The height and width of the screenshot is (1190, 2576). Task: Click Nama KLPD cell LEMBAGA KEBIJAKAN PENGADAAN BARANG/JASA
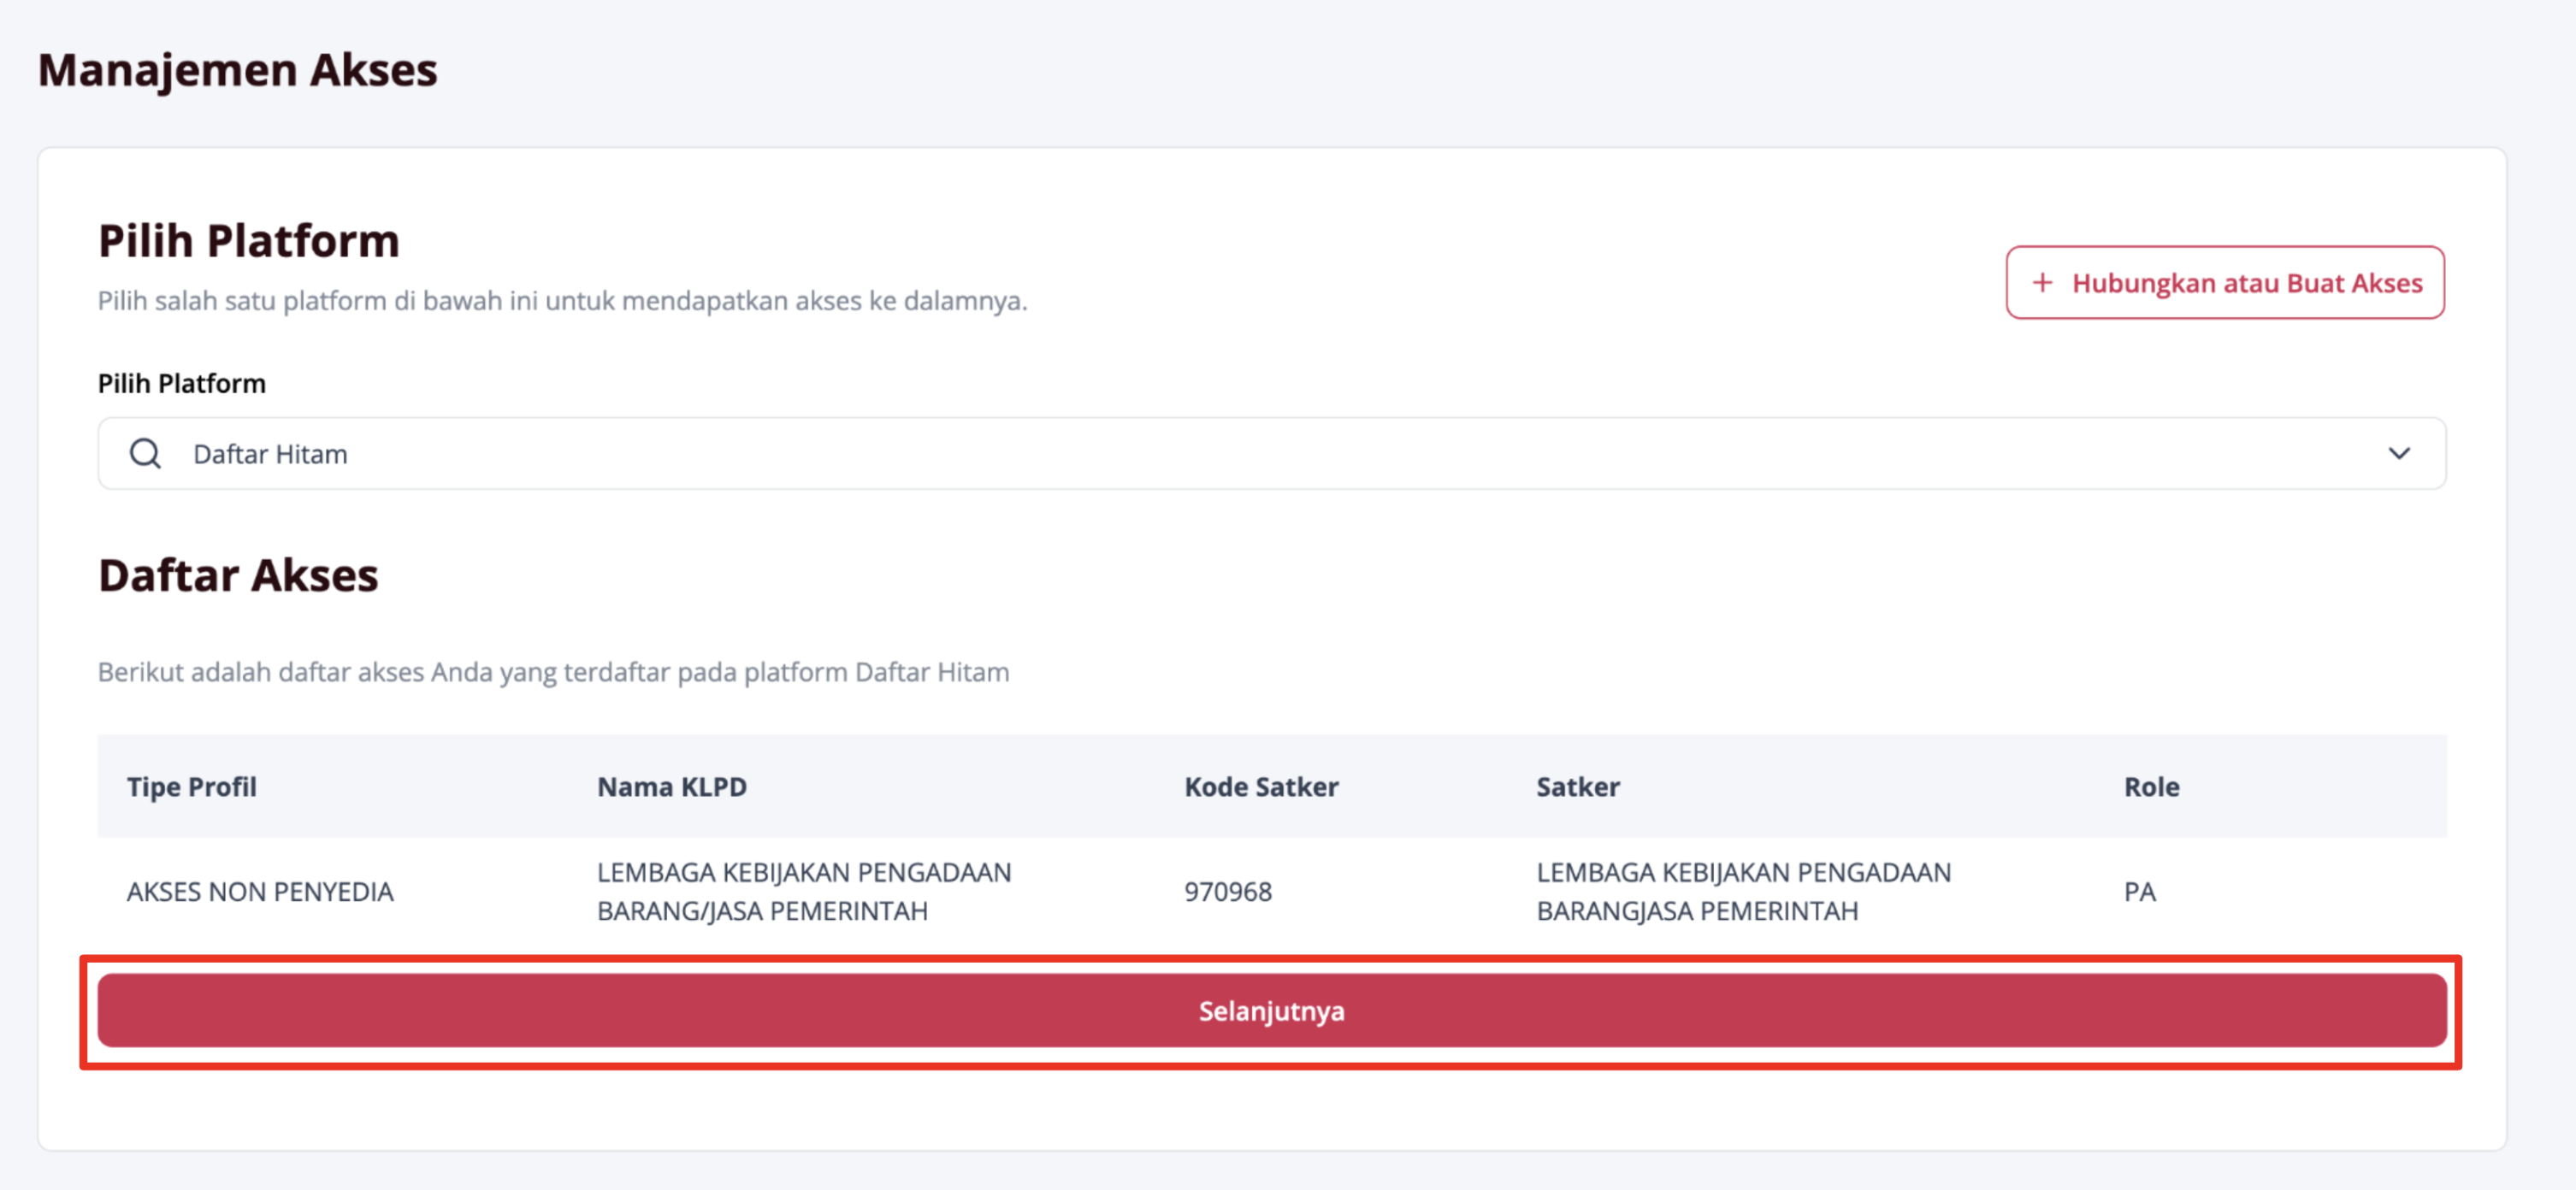click(x=804, y=892)
